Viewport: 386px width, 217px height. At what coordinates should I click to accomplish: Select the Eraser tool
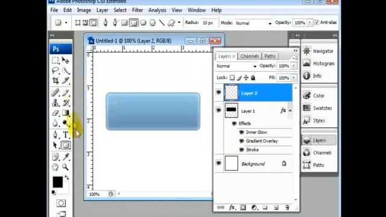click(x=55, y=113)
